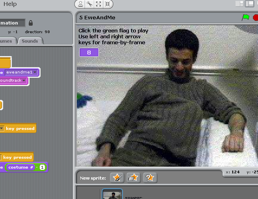Screen dimensions: 258x199
Task: Click the costume # reporter block
Action: [x=20, y=167]
